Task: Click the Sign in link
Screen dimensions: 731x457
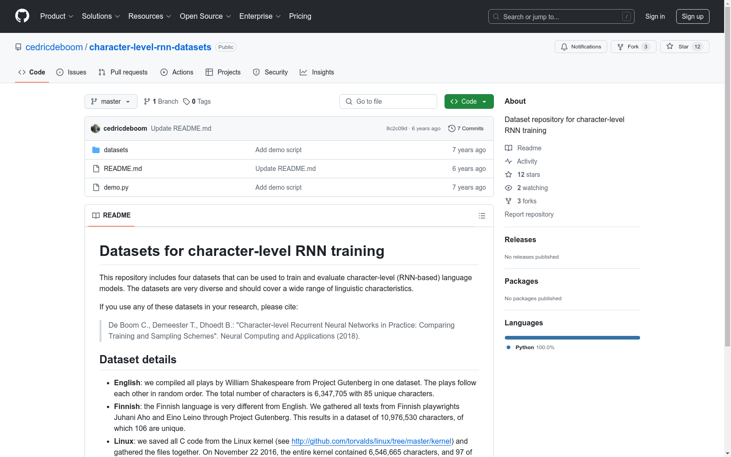Action: click(655, 16)
